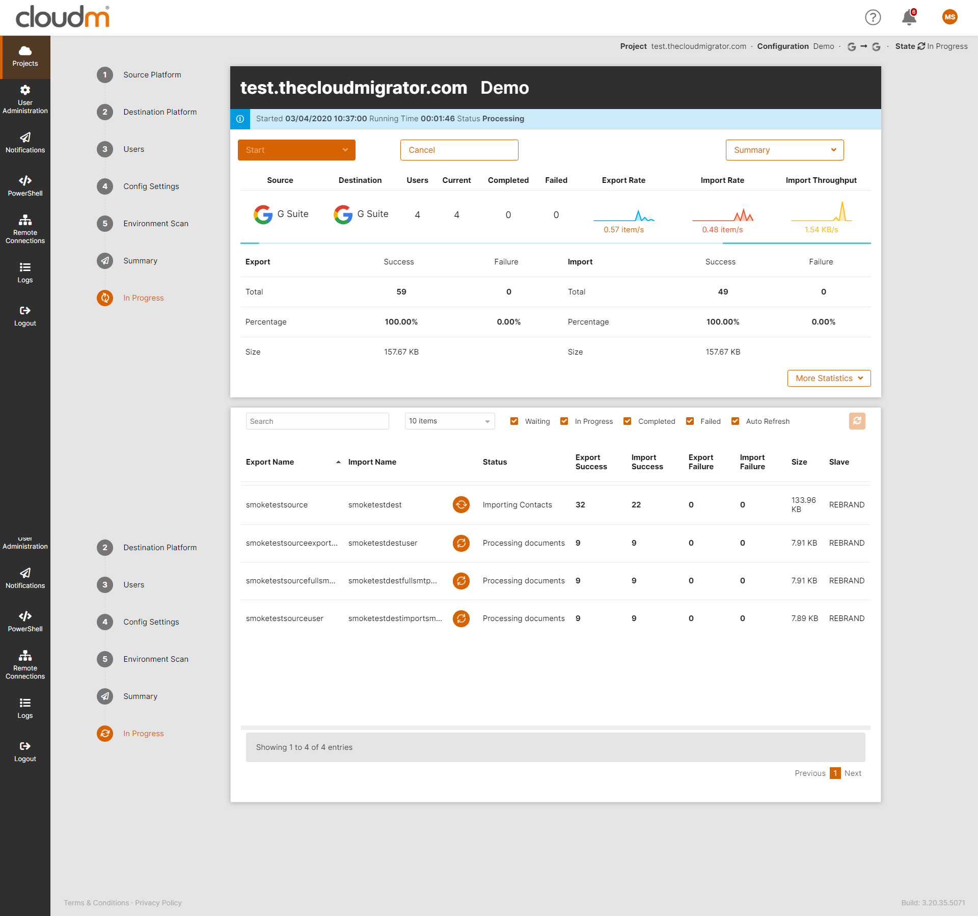Viewport: 978px width, 916px height.
Task: Click the Search input field
Action: [x=317, y=421]
